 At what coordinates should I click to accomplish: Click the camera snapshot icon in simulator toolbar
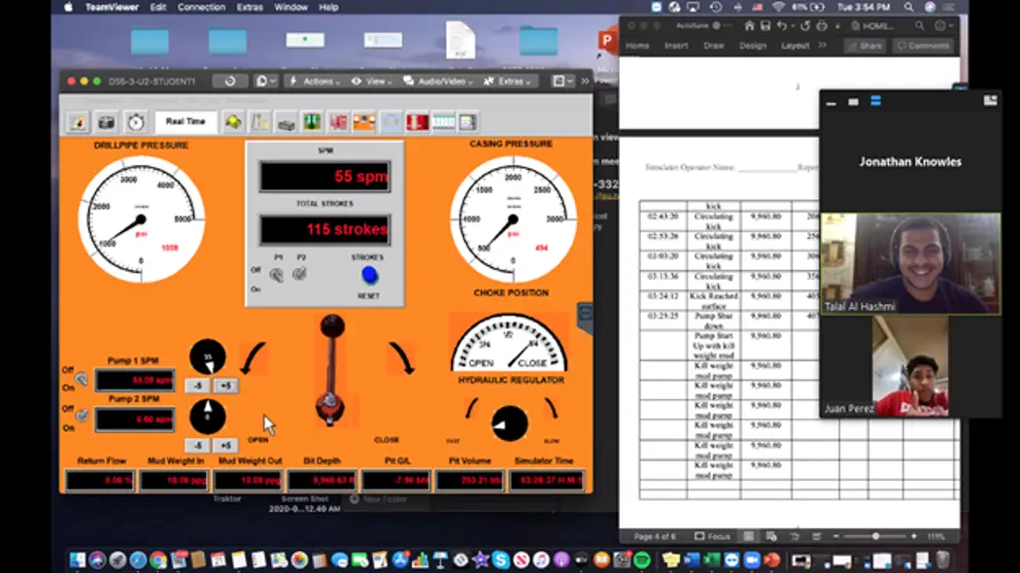tap(107, 122)
